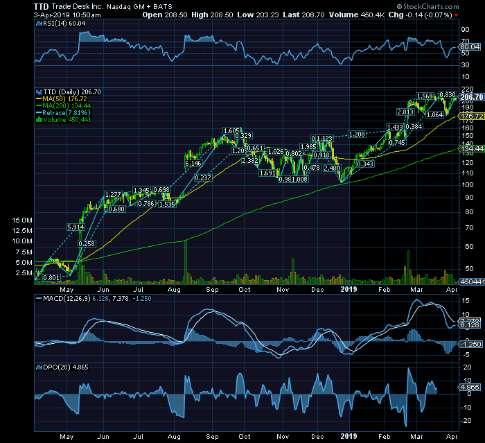Click the 1.605 retrace label

pos(231,131)
